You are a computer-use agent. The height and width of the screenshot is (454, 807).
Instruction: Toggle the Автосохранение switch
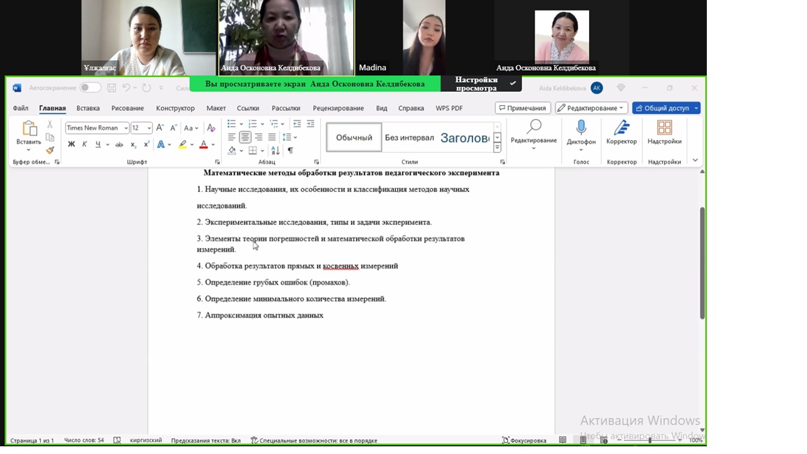click(90, 88)
